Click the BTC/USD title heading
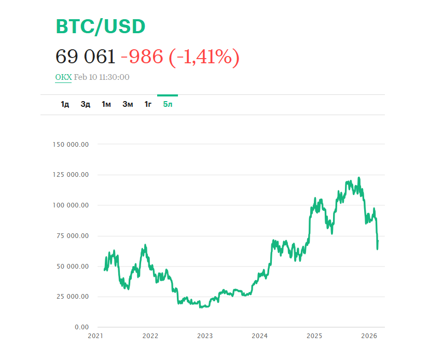 [x=101, y=26]
